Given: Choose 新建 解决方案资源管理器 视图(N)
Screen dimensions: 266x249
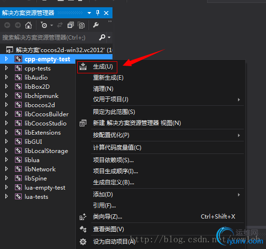Looking at the screenshot, I should click(x=160, y=123).
